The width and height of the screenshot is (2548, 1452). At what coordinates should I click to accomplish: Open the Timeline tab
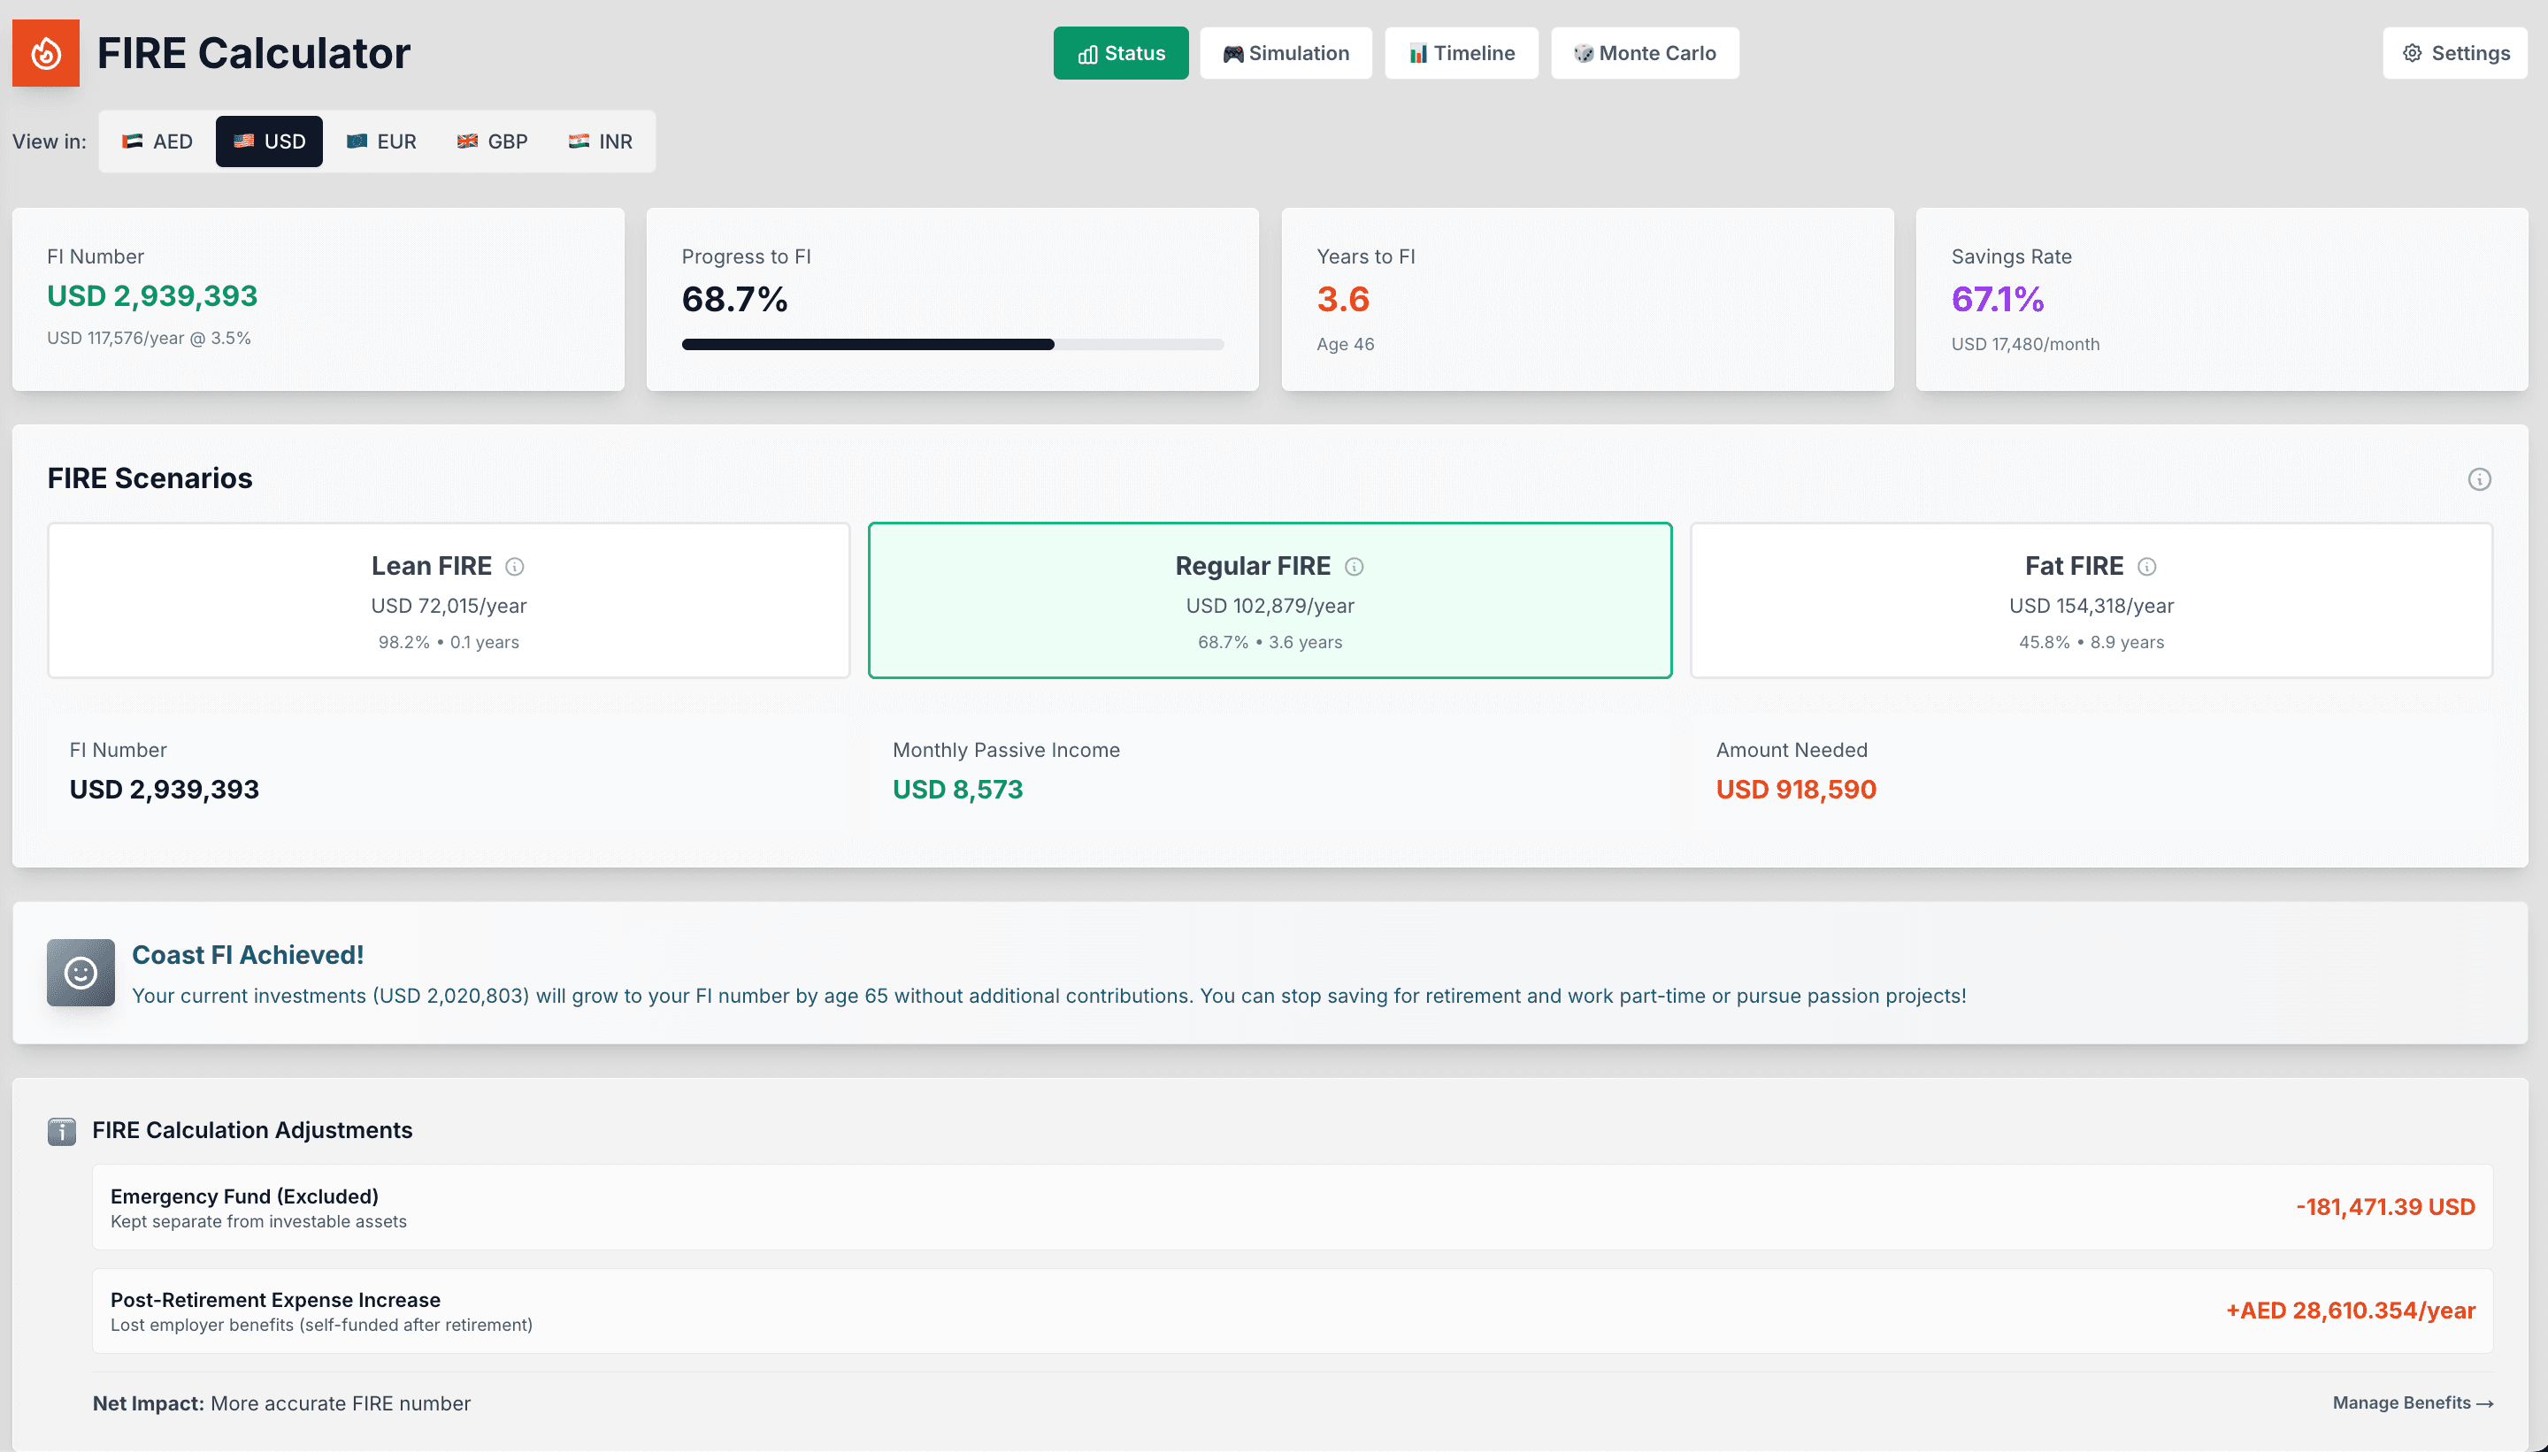1462,53
